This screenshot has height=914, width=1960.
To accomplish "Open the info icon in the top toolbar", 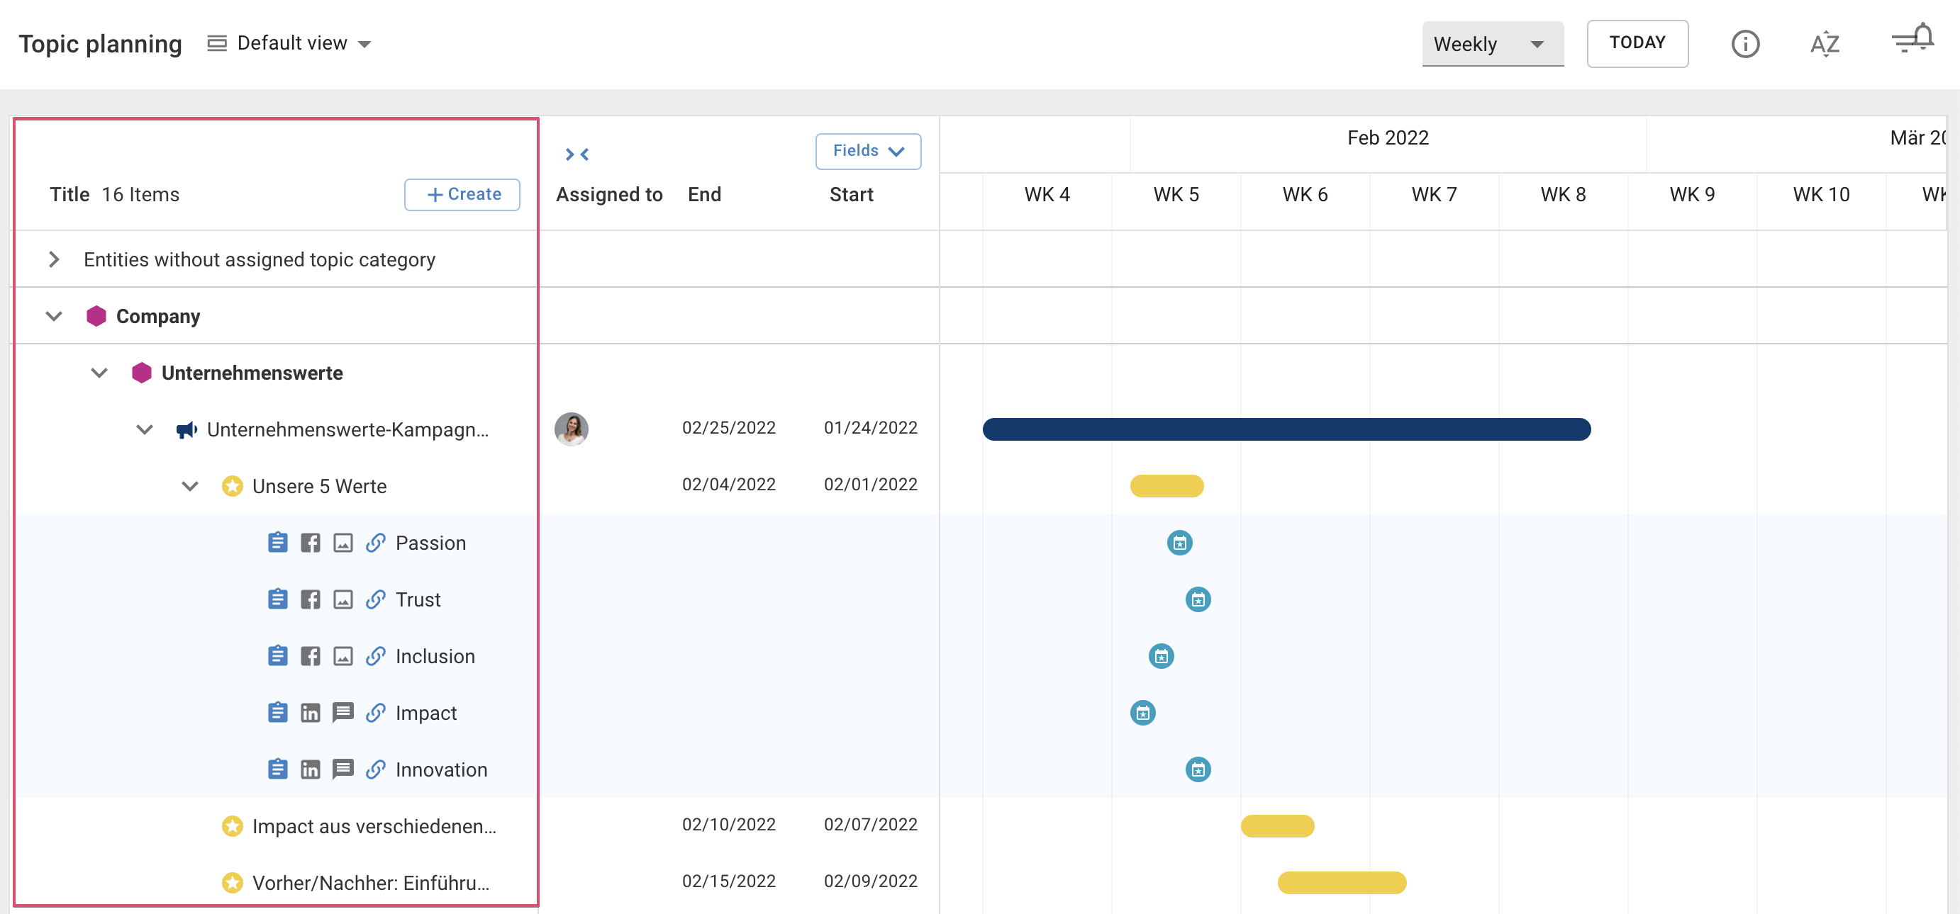I will (1746, 43).
